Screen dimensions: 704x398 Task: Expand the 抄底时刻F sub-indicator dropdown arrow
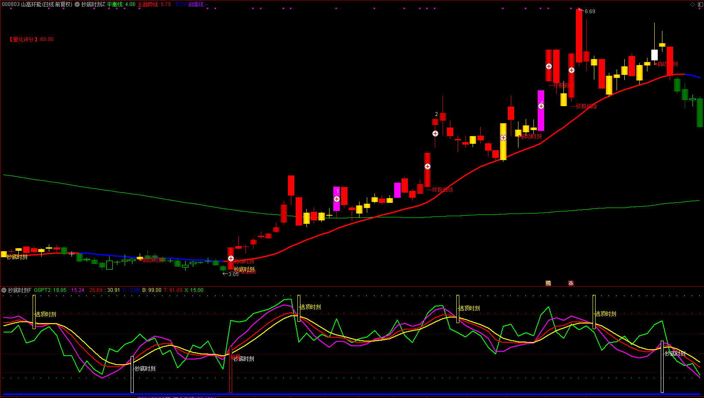tap(4, 290)
